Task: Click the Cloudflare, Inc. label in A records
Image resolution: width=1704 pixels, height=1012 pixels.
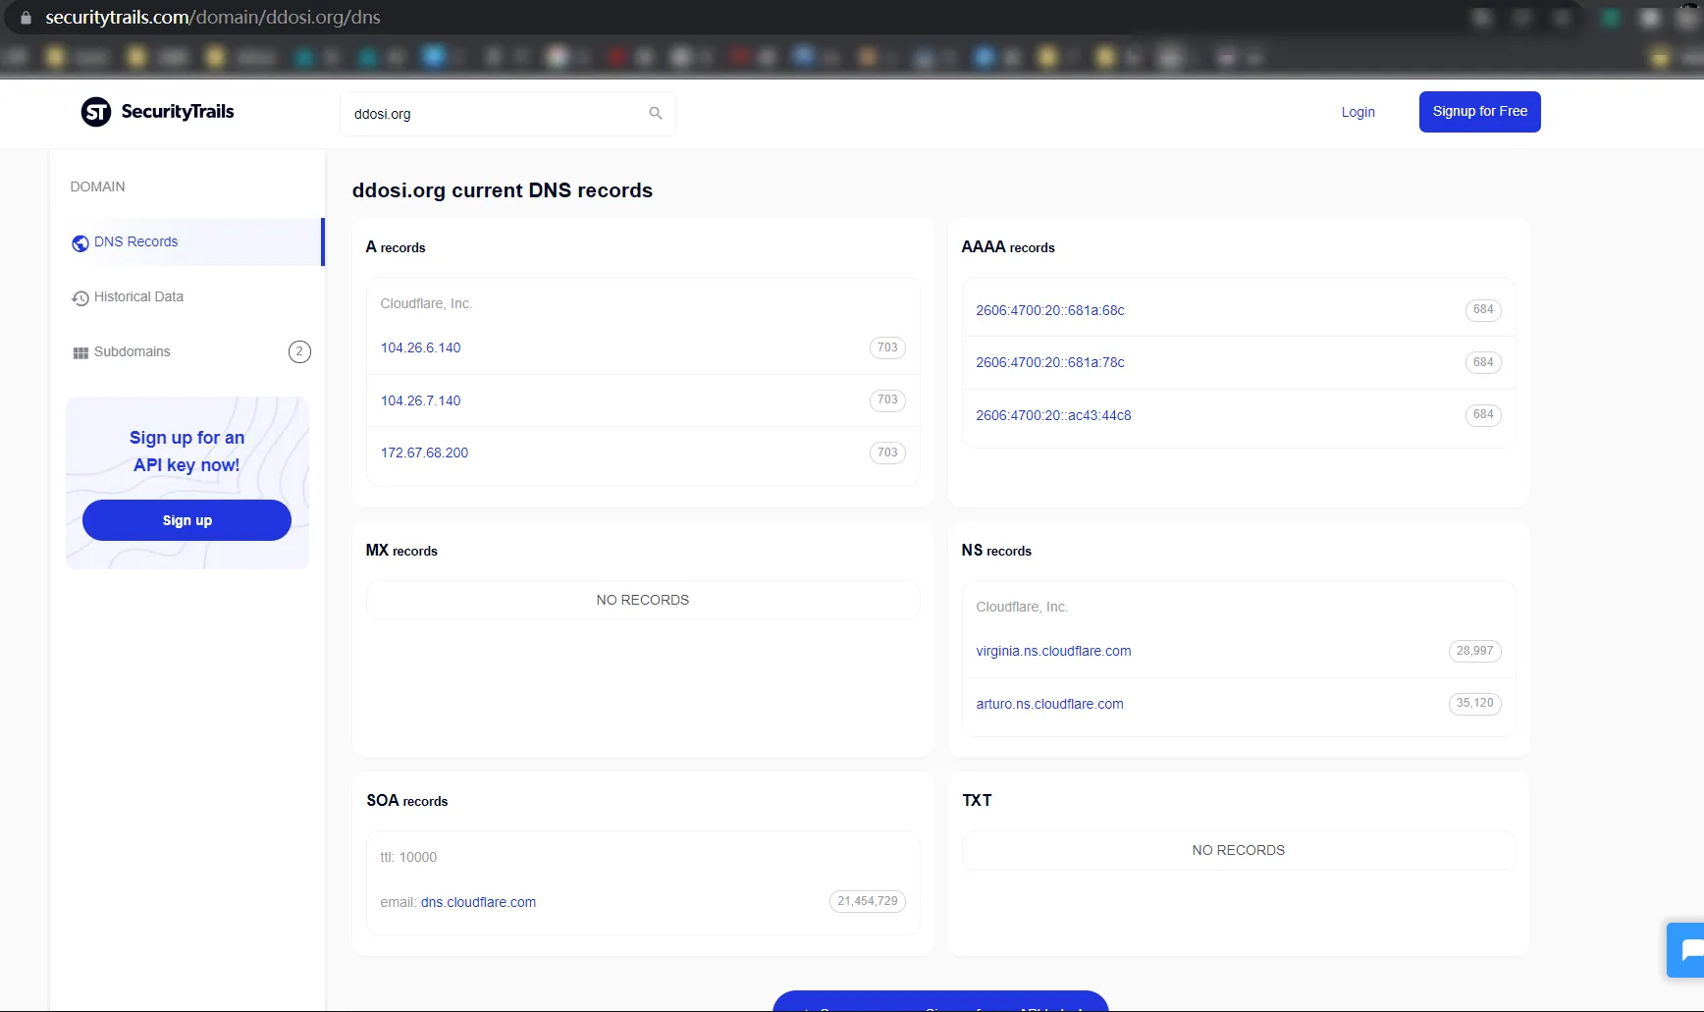Action: click(x=426, y=303)
